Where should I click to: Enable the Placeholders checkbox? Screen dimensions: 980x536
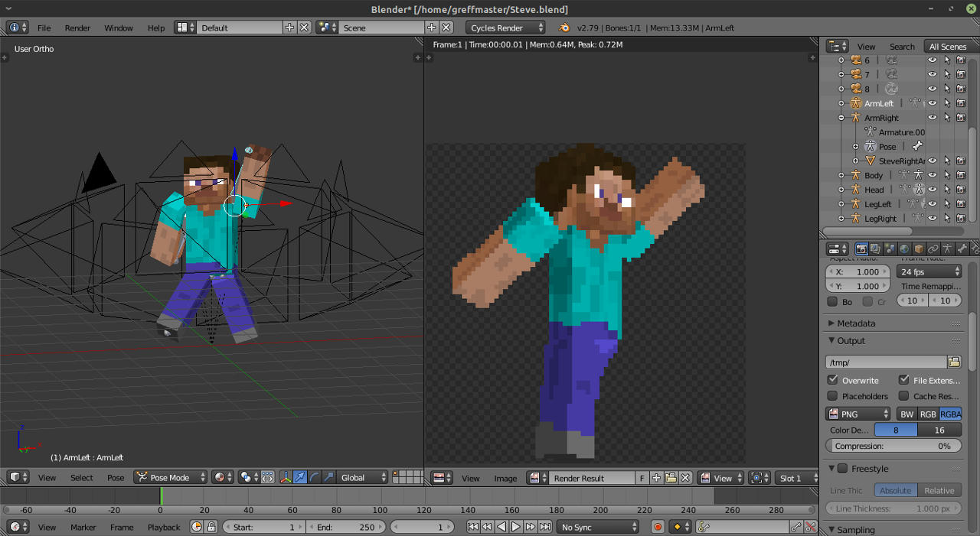tap(832, 396)
